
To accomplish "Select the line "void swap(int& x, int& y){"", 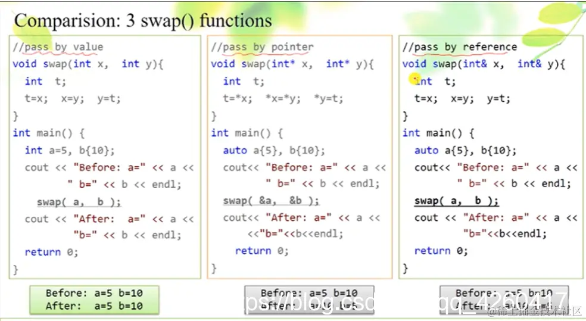I will pos(484,64).
